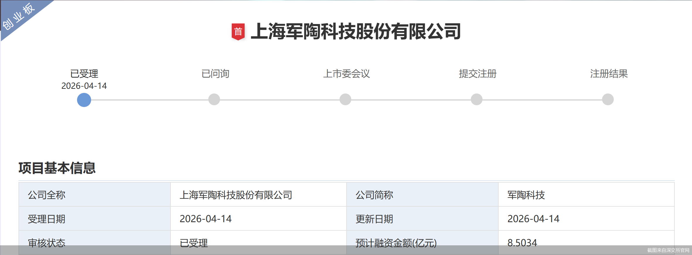Click the 项目基本信息 section heading
692x255 pixels.
pyautogui.click(x=57, y=168)
